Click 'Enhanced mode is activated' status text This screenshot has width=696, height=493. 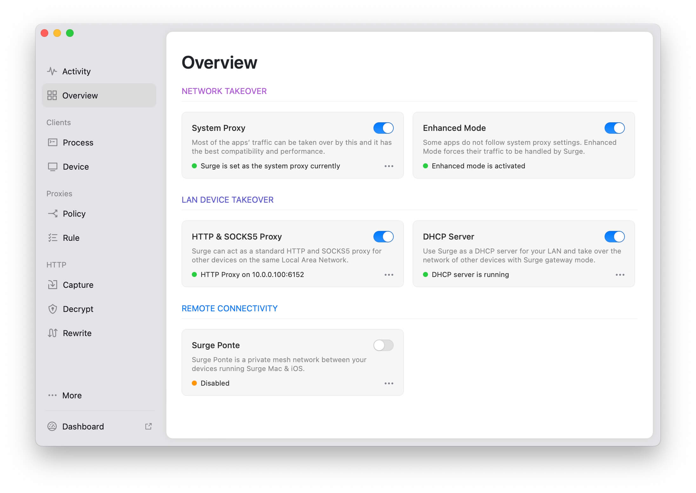click(478, 166)
